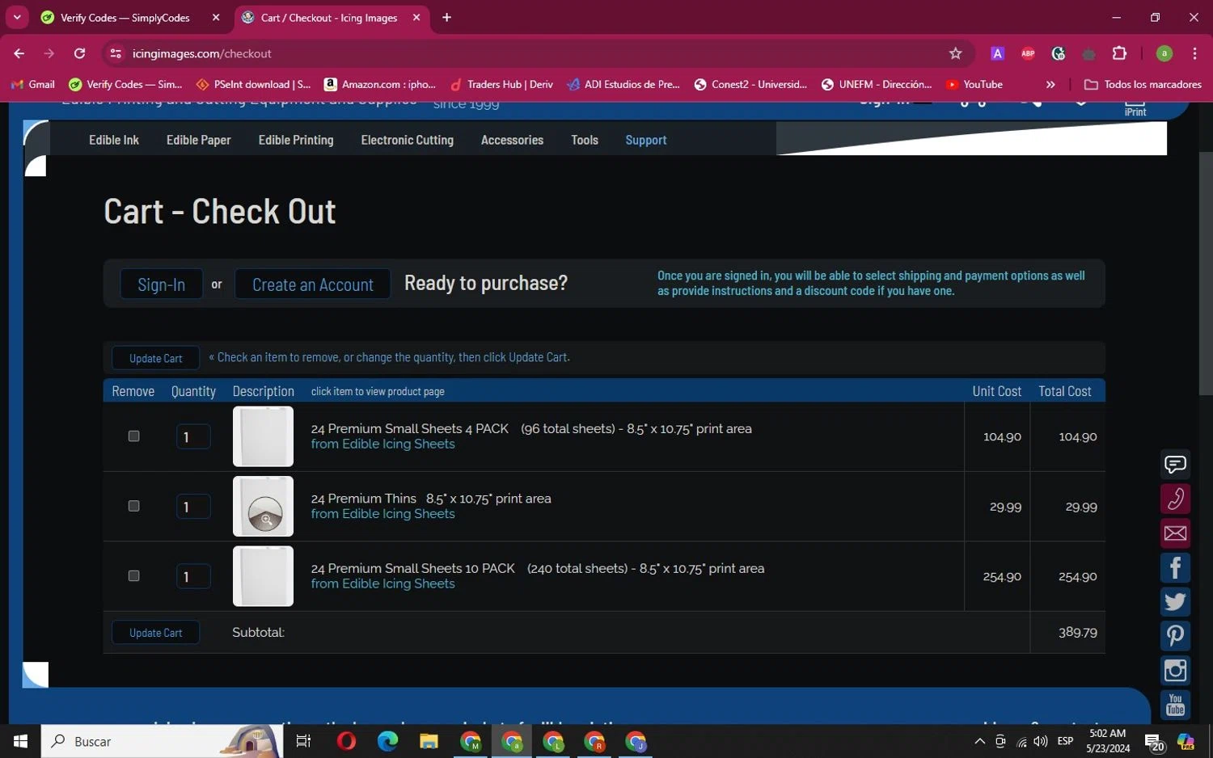The width and height of the screenshot is (1213, 758).
Task: Click the phone contact icon
Action: click(1175, 499)
